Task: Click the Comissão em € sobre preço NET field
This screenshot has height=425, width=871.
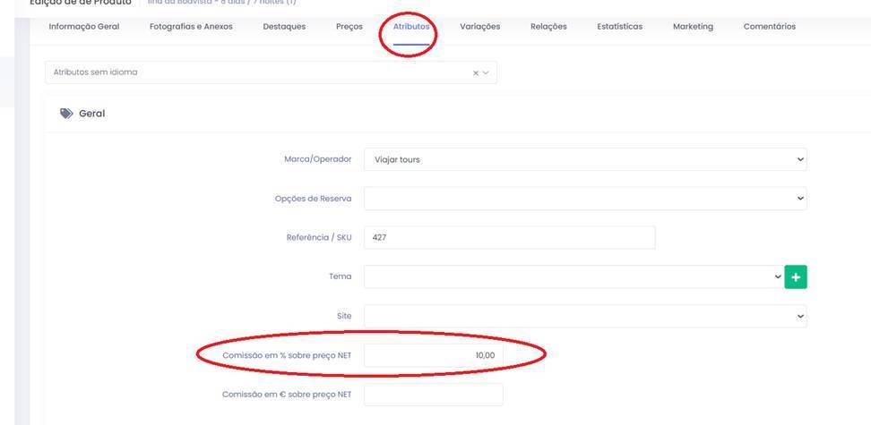Action: (433, 395)
